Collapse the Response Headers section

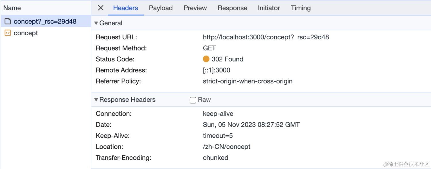(96, 100)
